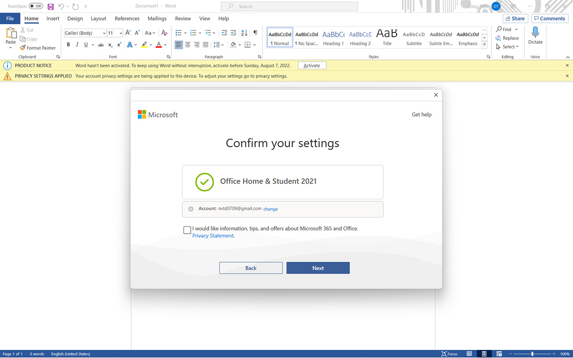Open the Review tab

(183, 18)
